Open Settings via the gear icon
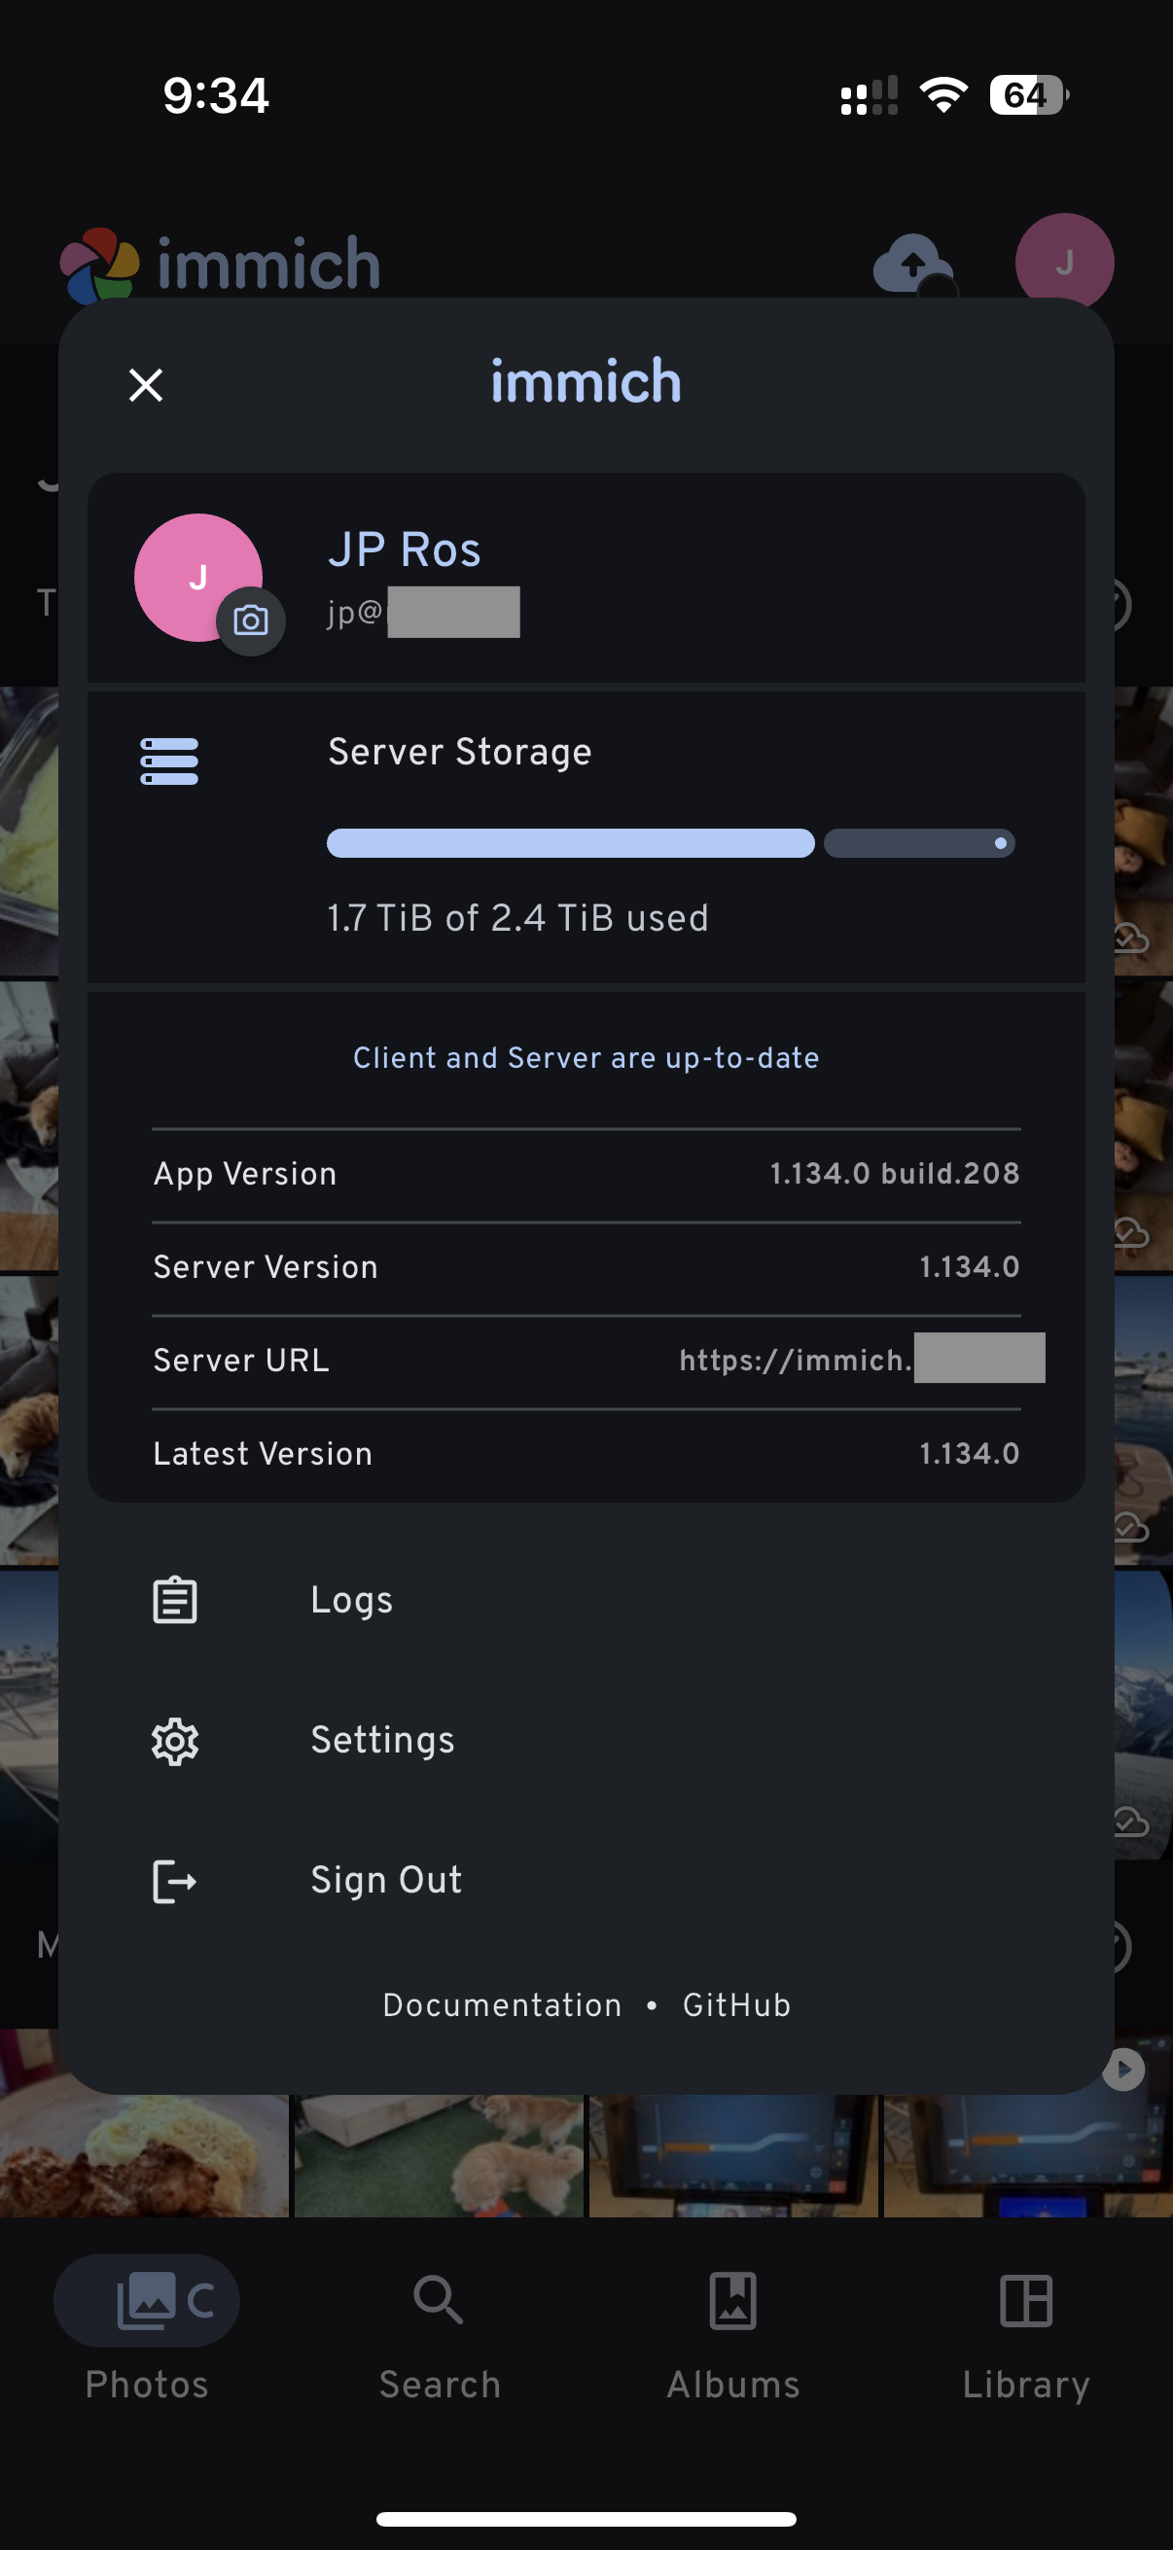Viewport: 1173px width, 2550px height. 175,1741
